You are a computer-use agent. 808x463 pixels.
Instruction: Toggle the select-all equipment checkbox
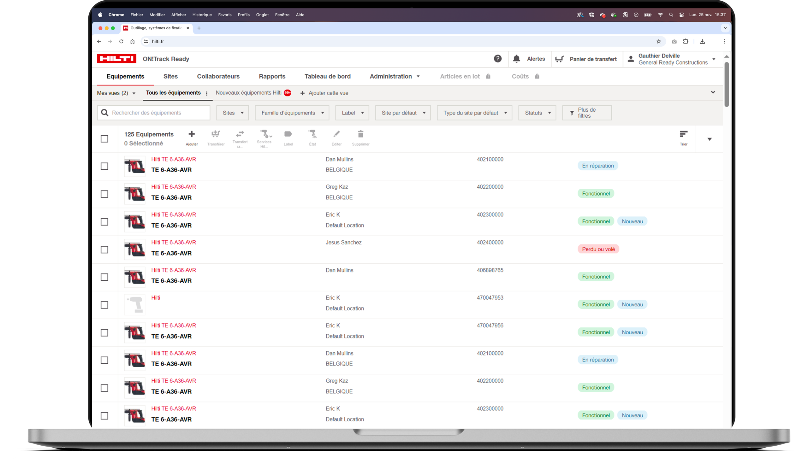coord(104,139)
